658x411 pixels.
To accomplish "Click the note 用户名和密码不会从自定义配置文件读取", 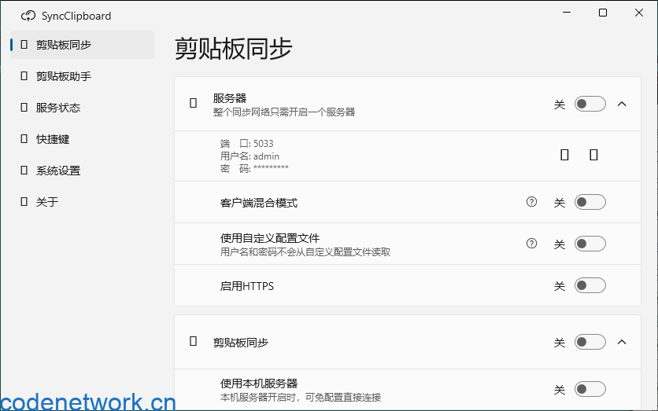I will [305, 251].
